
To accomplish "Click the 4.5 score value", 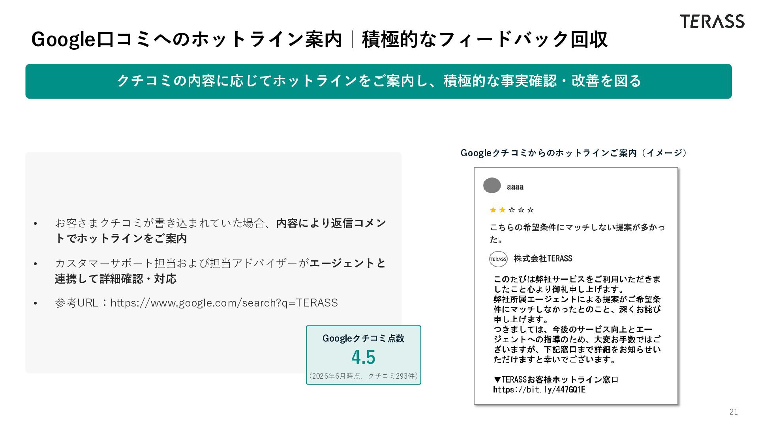I will 363,357.
